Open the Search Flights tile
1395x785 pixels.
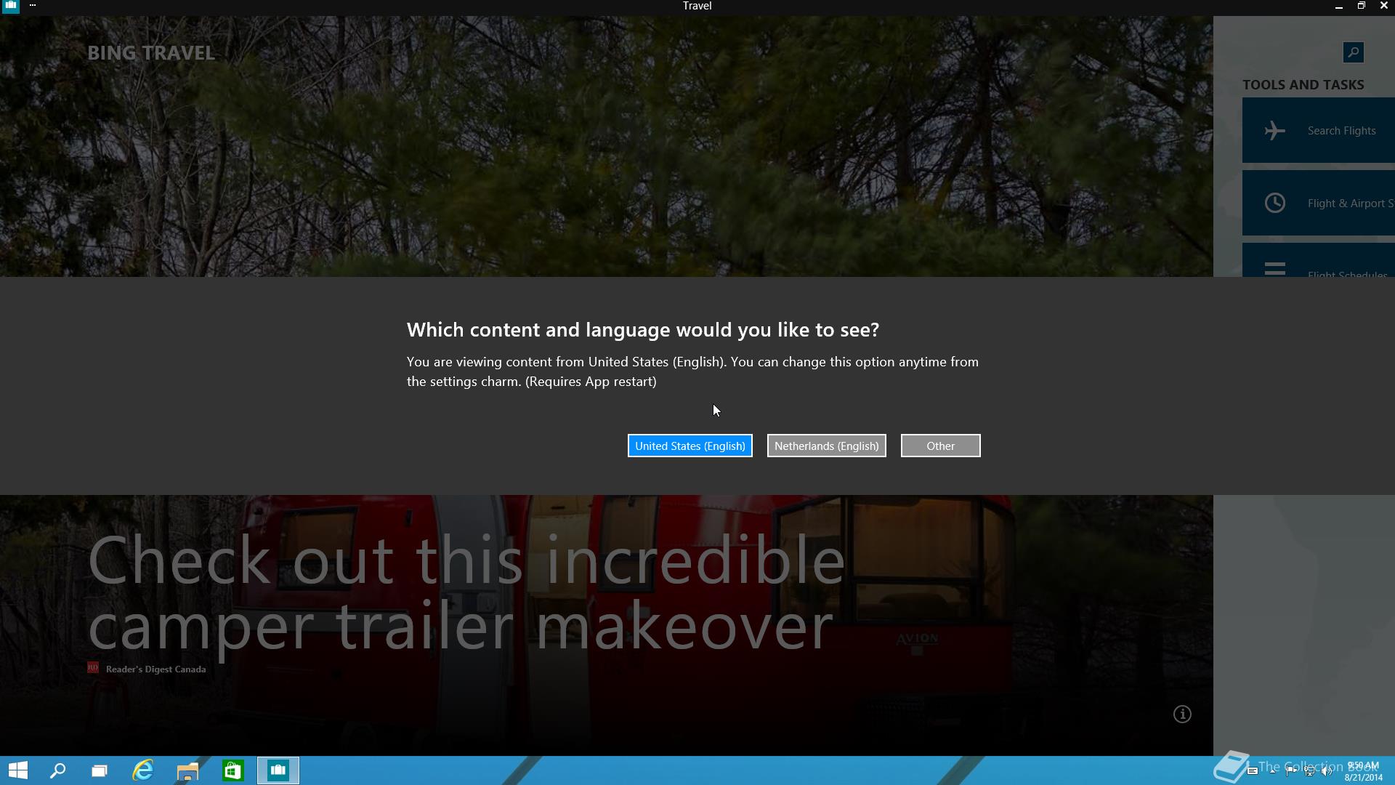1319,131
